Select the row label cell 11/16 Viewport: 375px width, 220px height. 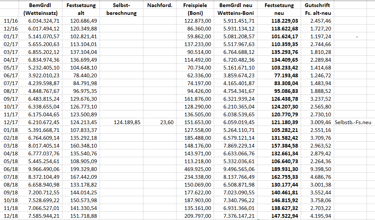click(x=10, y=21)
